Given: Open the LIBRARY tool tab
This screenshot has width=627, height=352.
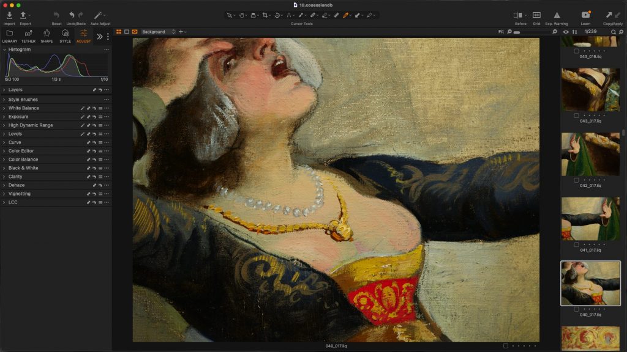Looking at the screenshot, I should (x=10, y=36).
